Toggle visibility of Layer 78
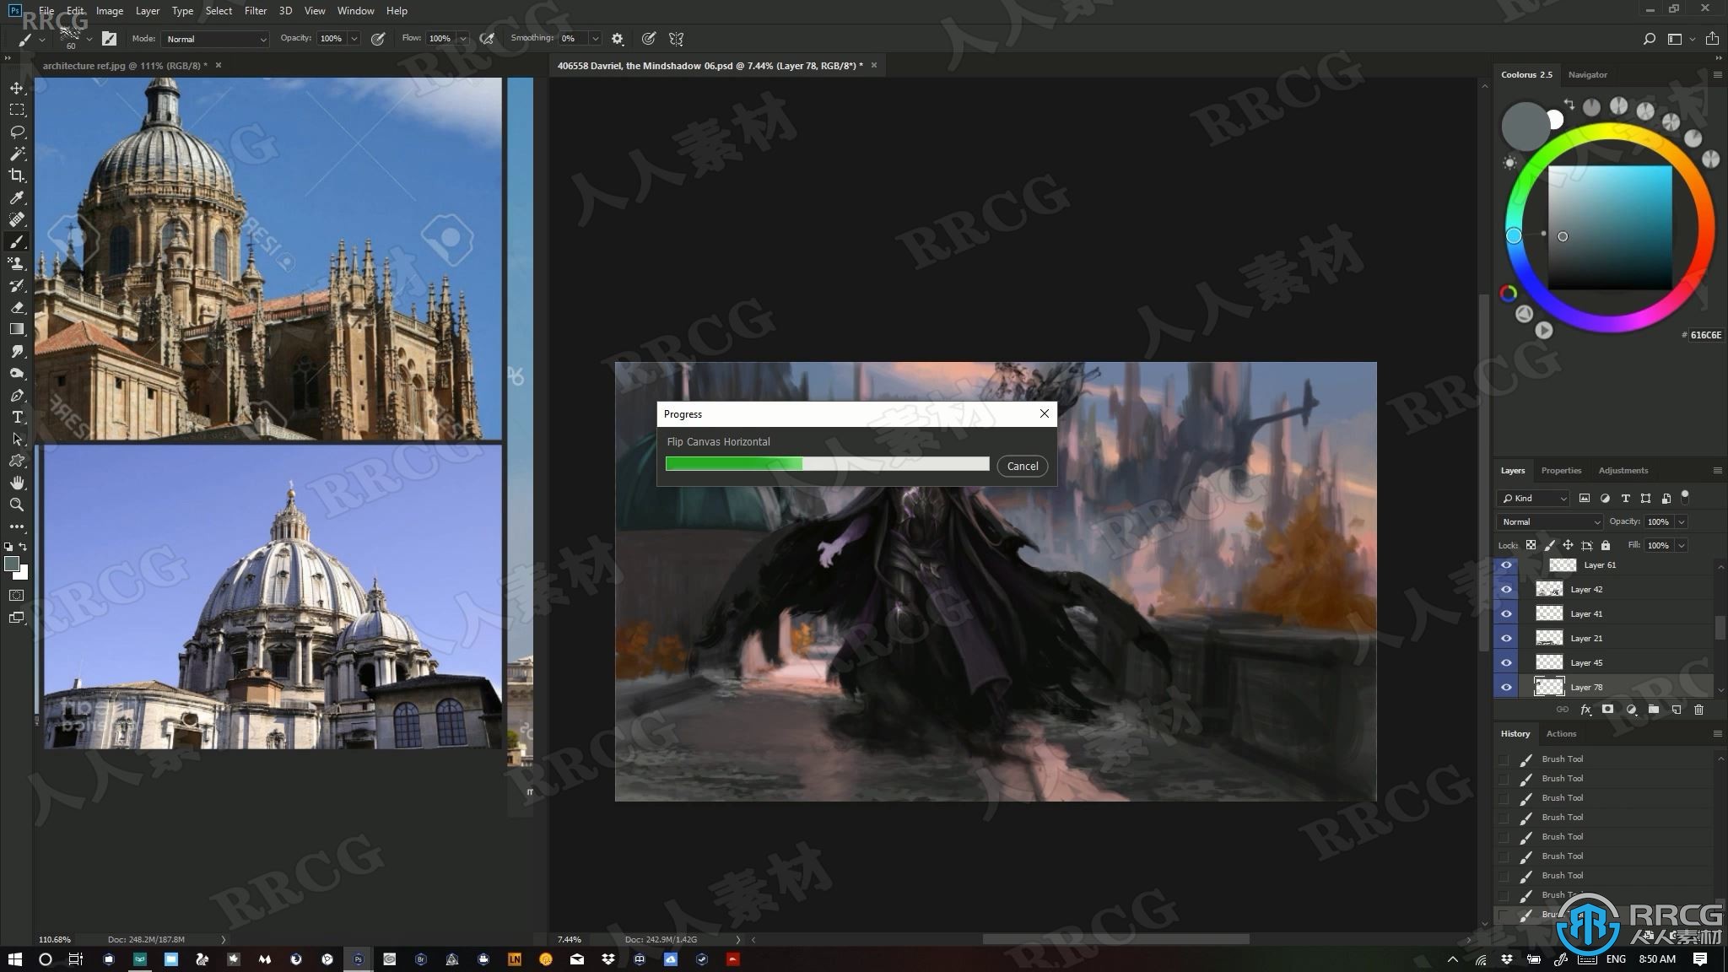The height and width of the screenshot is (972, 1728). [1506, 686]
